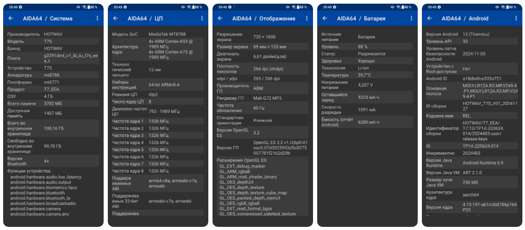
Task: Tap Wi-Fi status icon on ЦП screen
Action: pos(189,7)
